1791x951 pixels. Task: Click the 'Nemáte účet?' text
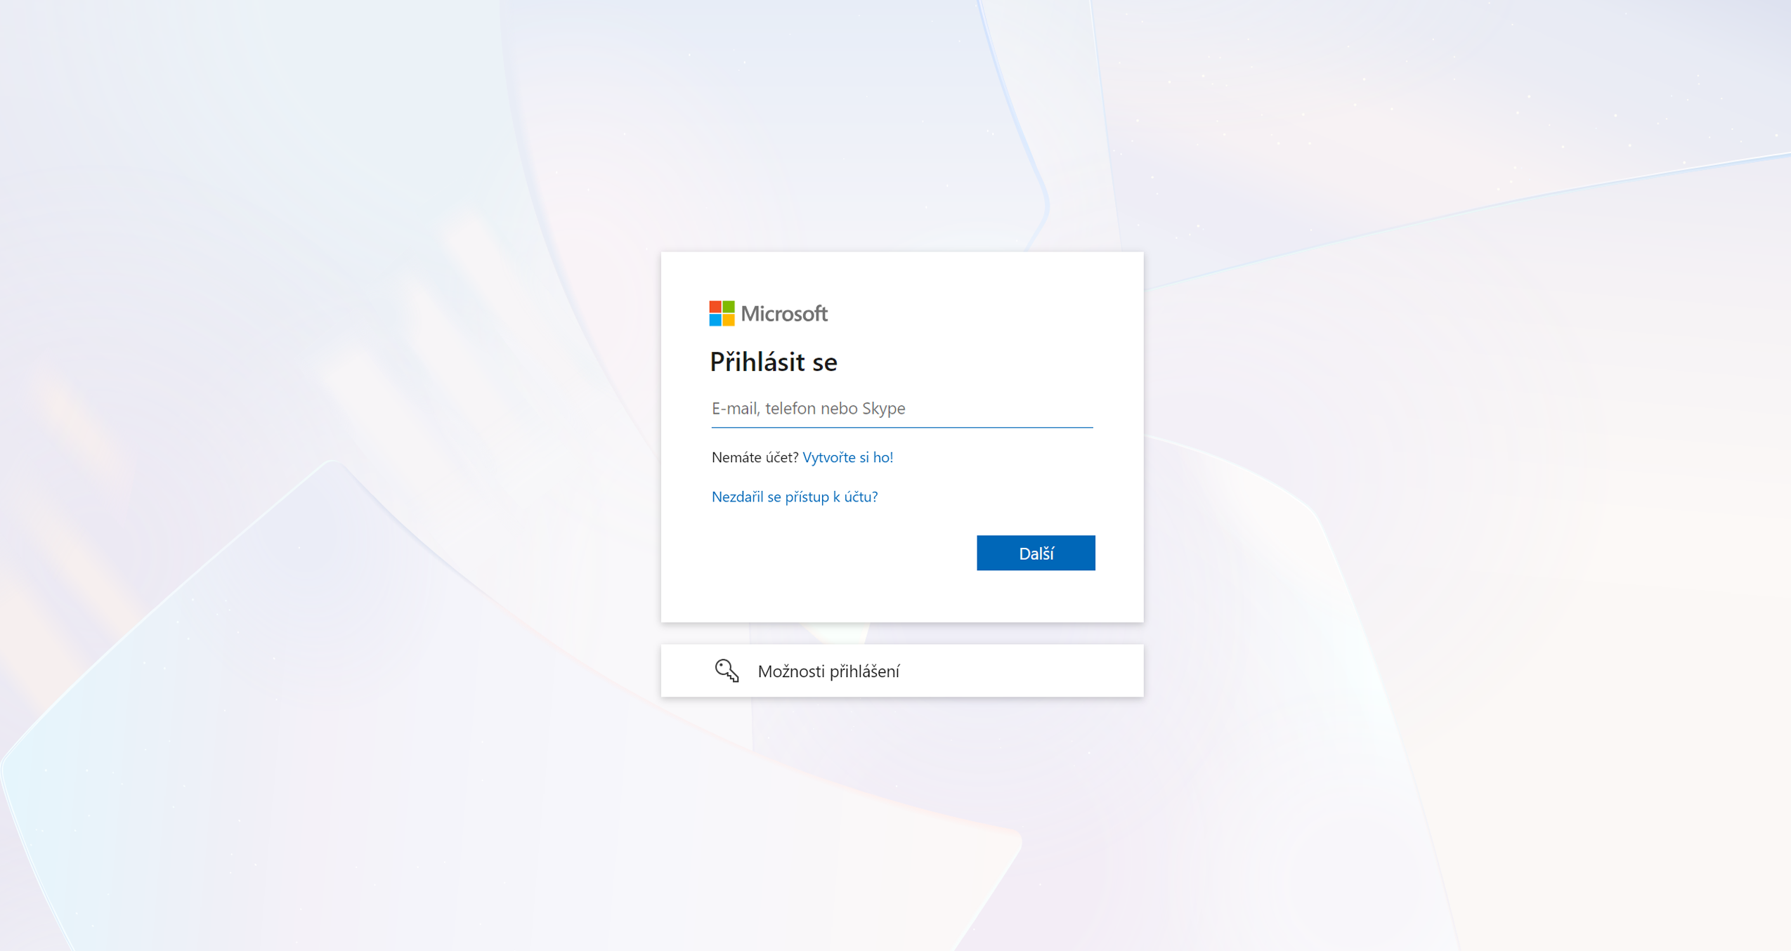[755, 457]
